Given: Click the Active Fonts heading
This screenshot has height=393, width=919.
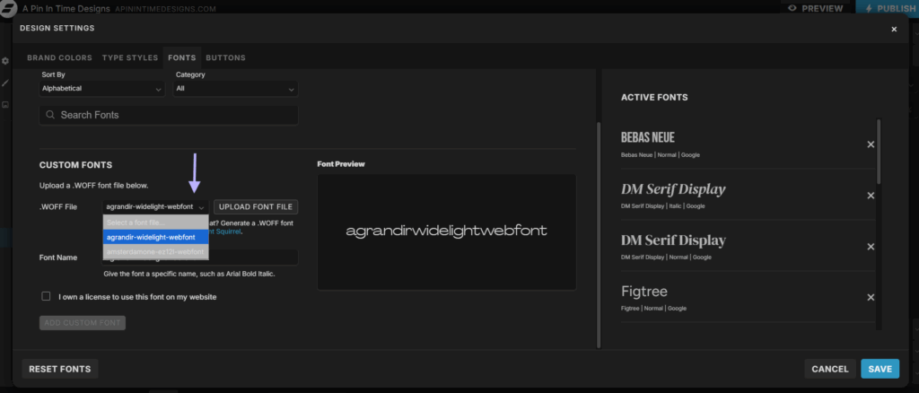Looking at the screenshot, I should 654,97.
